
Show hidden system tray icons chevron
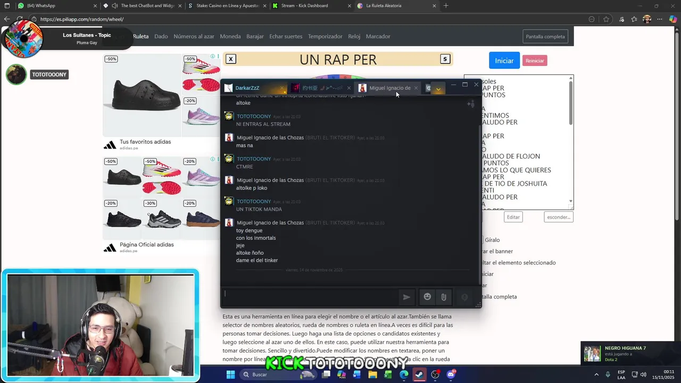596,374
